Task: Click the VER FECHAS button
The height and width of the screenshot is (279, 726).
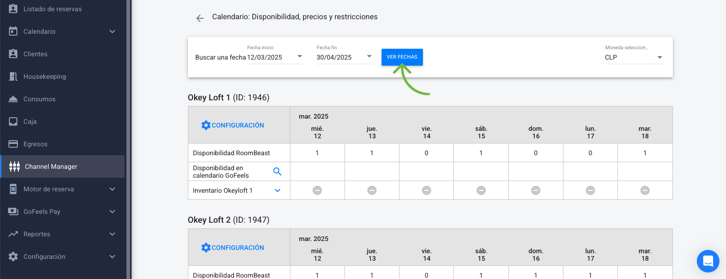Action: pyautogui.click(x=402, y=57)
